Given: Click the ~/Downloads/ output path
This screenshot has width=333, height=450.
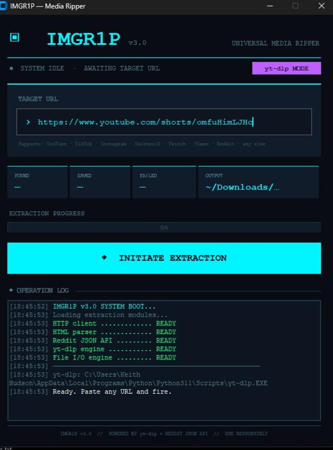Looking at the screenshot, I should click(242, 187).
